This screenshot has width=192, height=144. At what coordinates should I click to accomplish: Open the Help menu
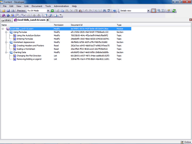(74, 6)
